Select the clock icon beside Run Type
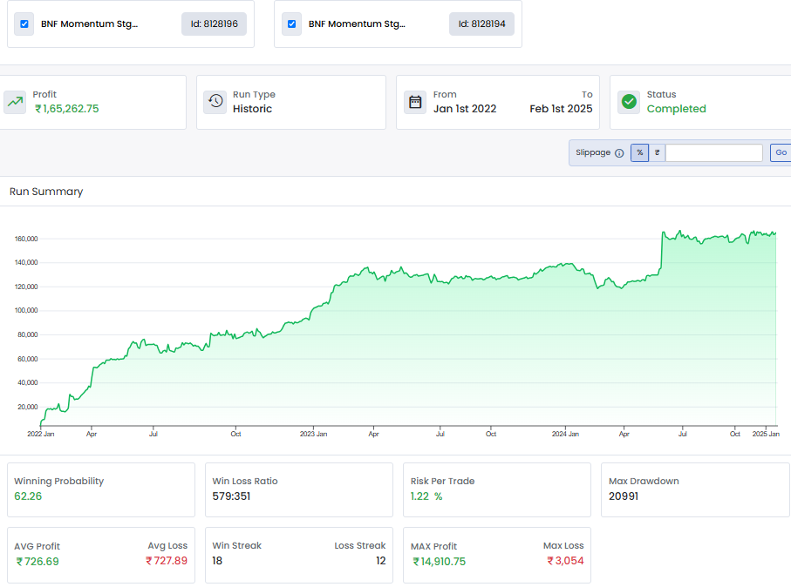This screenshot has width=791, height=587. 215,102
